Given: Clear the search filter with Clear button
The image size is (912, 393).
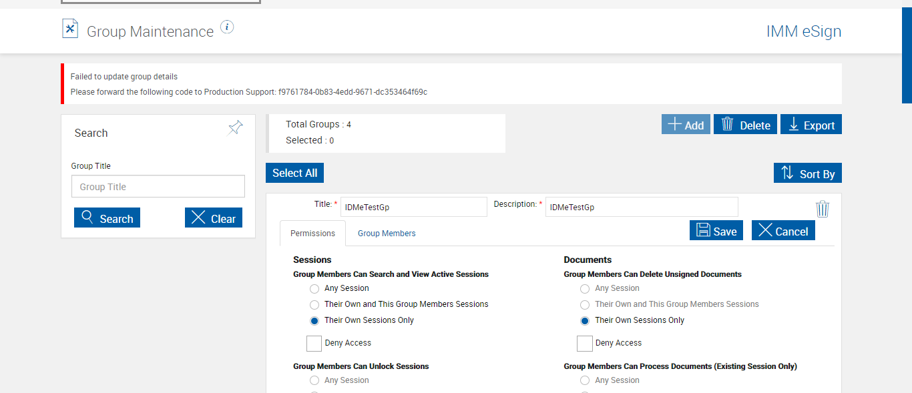Looking at the screenshot, I should 213,218.
